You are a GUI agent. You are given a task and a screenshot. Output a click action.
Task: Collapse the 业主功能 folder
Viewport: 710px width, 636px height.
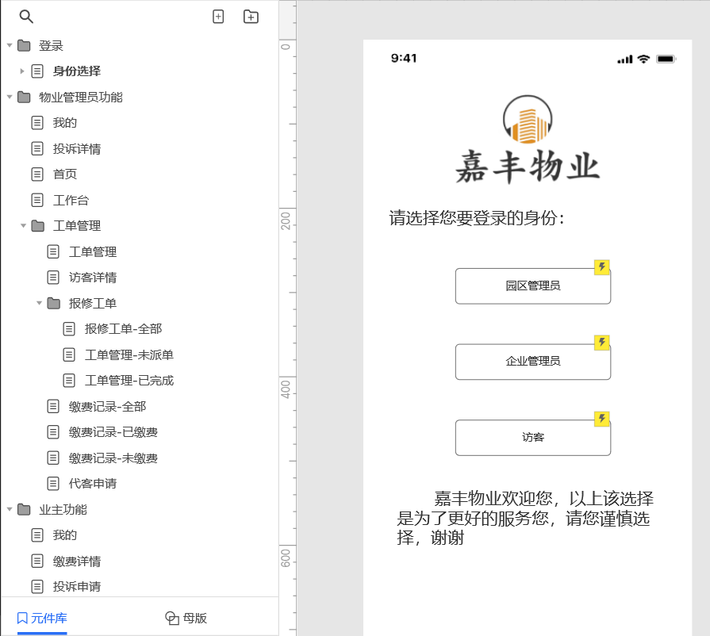click(x=10, y=509)
